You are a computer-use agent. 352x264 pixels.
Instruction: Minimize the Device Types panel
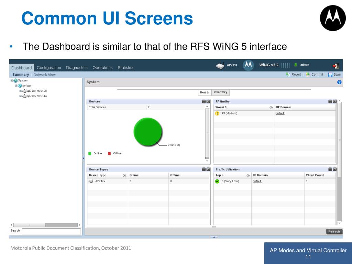pyautogui.click(x=204, y=169)
